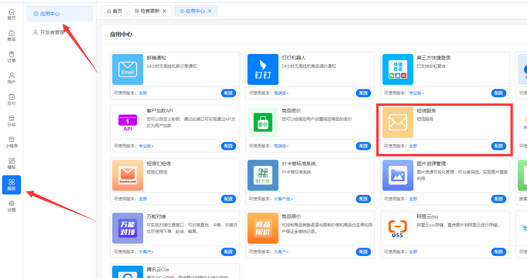Image resolution: width=527 pixels, height=278 pixels.
Task: Select 应用中心 in the left submenu
Action: (50, 14)
